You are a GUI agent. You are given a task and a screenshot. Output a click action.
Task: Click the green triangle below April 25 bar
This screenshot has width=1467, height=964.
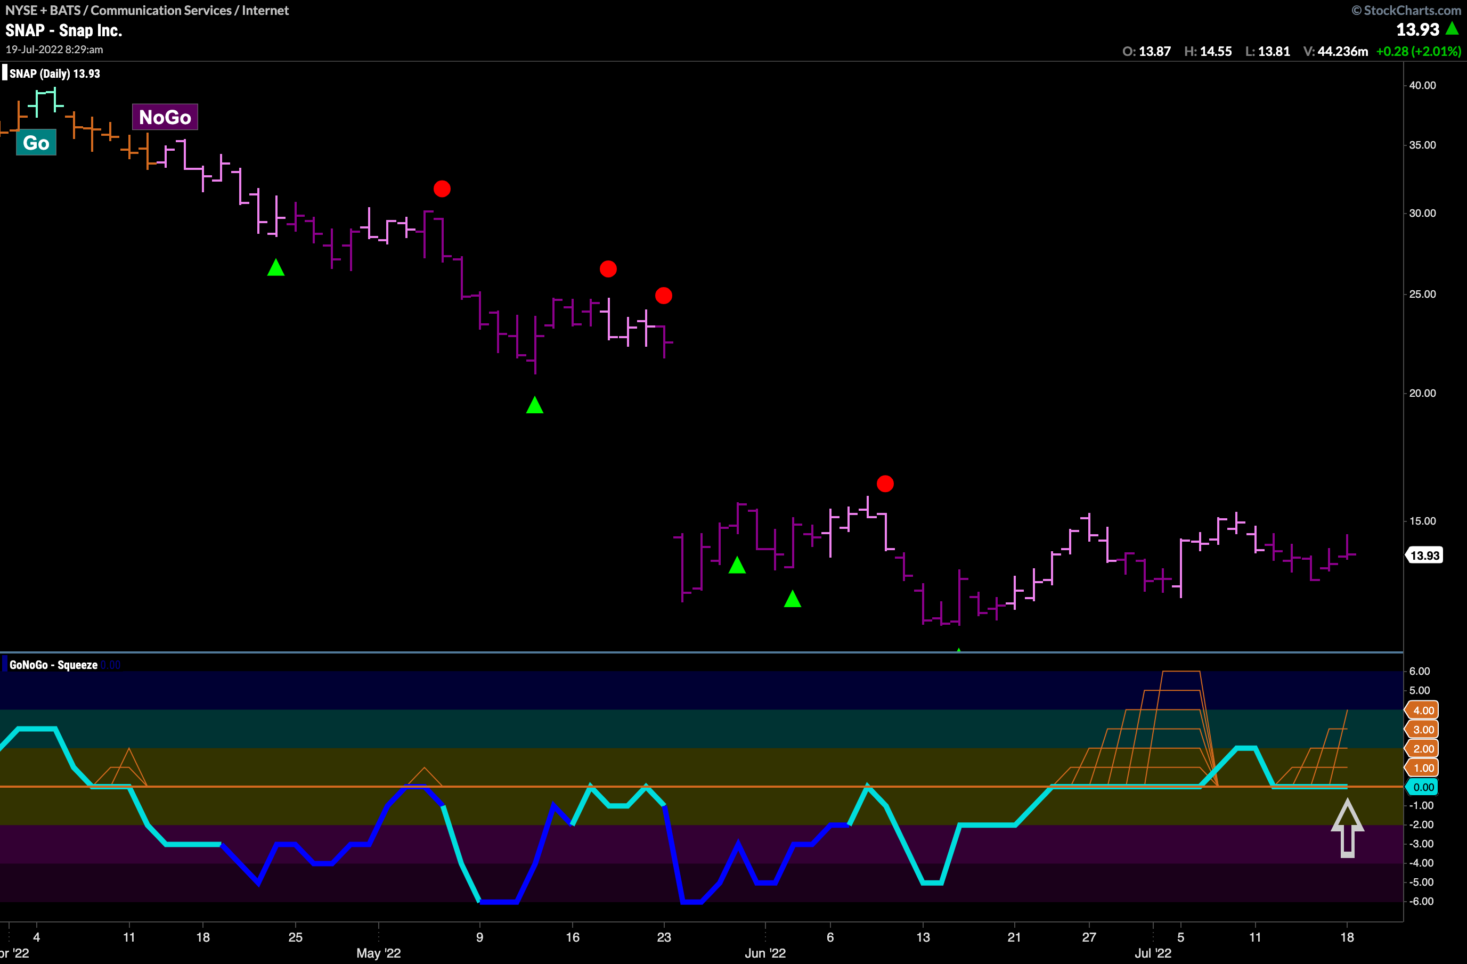275,267
